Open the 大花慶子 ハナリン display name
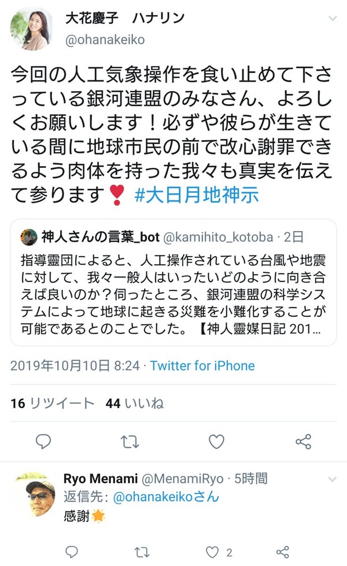 125,18
